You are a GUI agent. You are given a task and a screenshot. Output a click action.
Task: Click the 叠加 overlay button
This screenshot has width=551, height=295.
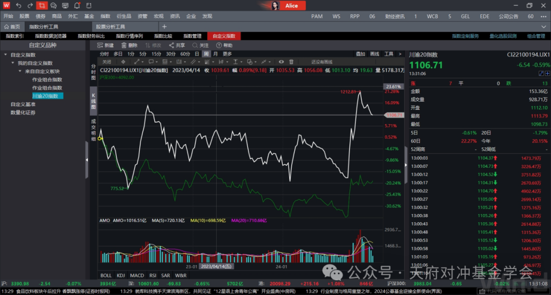[360, 54]
